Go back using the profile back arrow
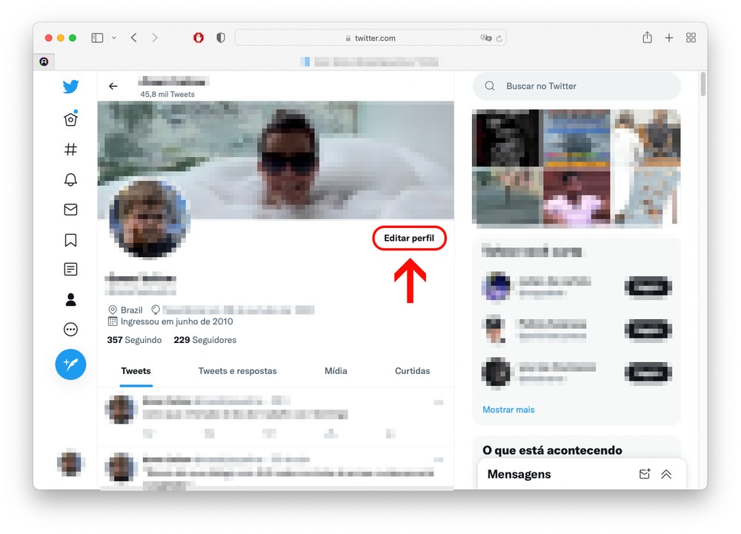The height and width of the screenshot is (534, 741). (113, 87)
